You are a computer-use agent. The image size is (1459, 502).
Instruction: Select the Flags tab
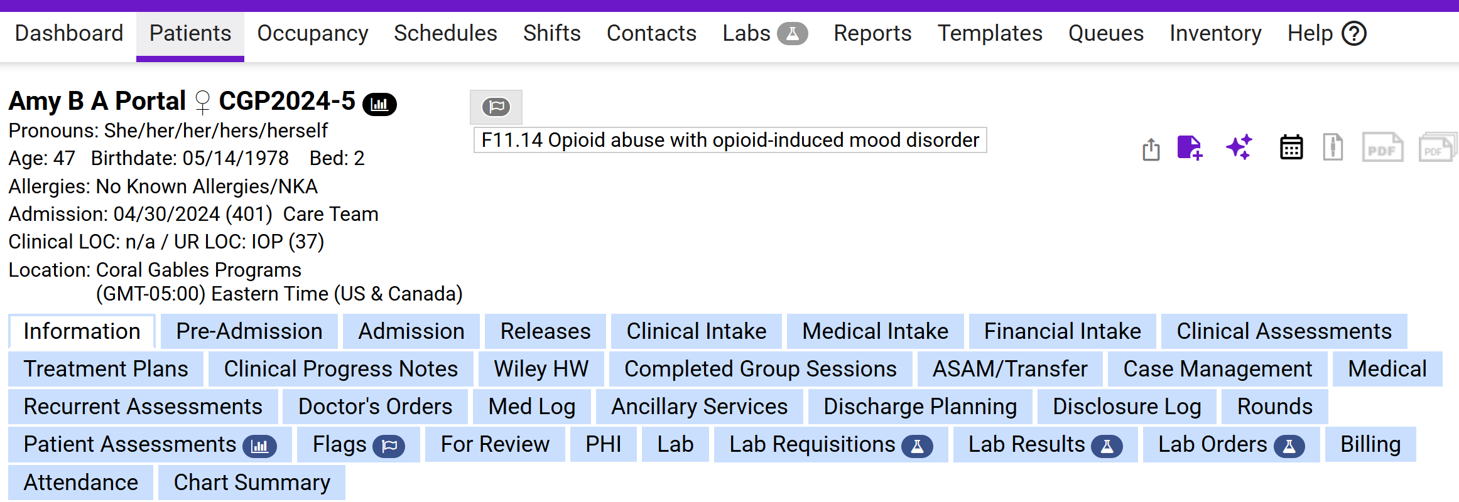click(358, 444)
